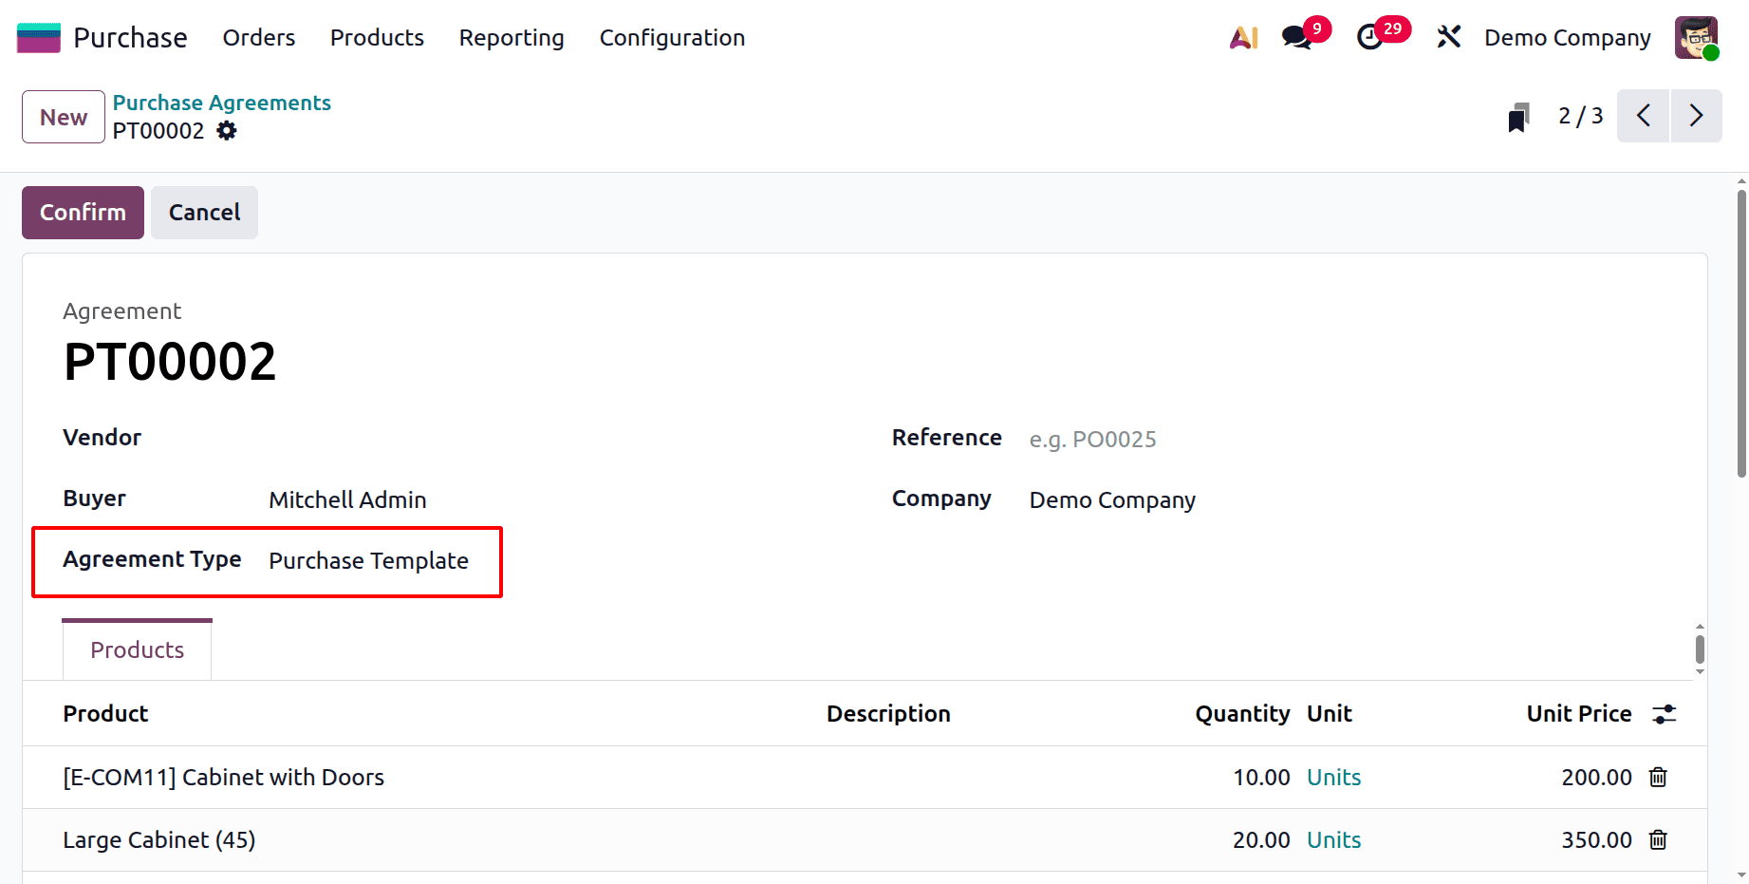
Task: Open the user menu via the avatar
Action: (x=1697, y=37)
